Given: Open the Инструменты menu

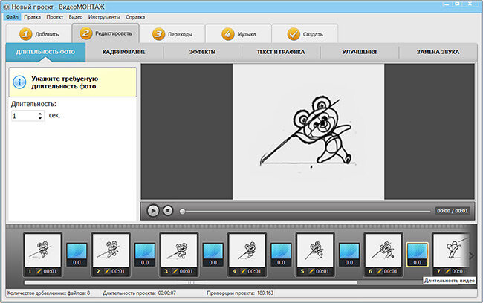Looking at the screenshot, I should 104,17.
